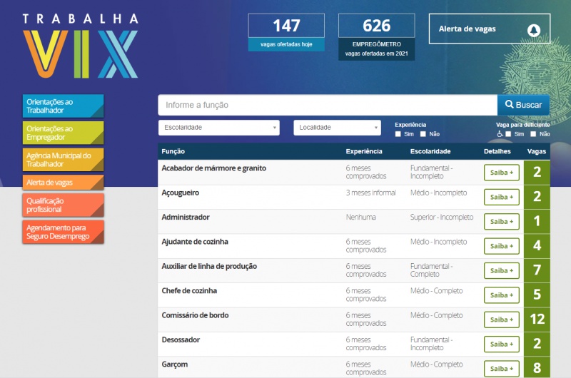Click vacancies count 8 for Garçom
This screenshot has width=571, height=378.
(537, 367)
